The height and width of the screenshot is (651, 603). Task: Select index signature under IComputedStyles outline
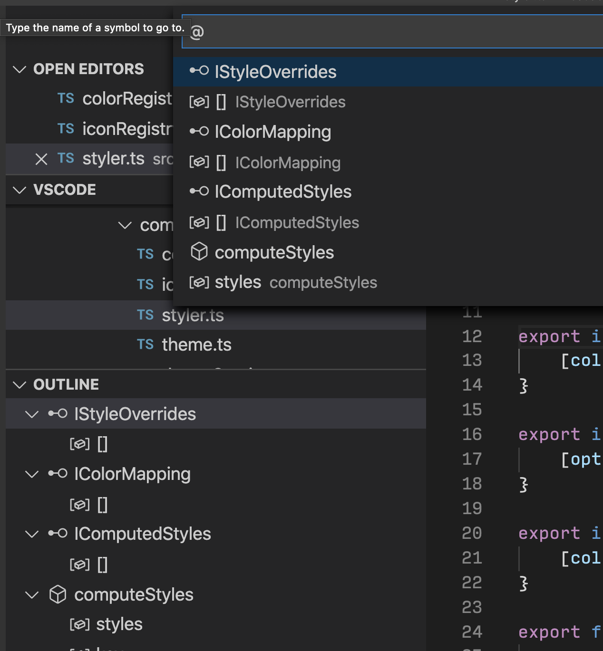click(x=216, y=564)
